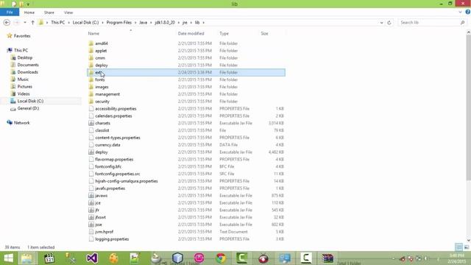This screenshot has width=471, height=265.
Task: Sort files by the Size column
Action: (264, 34)
